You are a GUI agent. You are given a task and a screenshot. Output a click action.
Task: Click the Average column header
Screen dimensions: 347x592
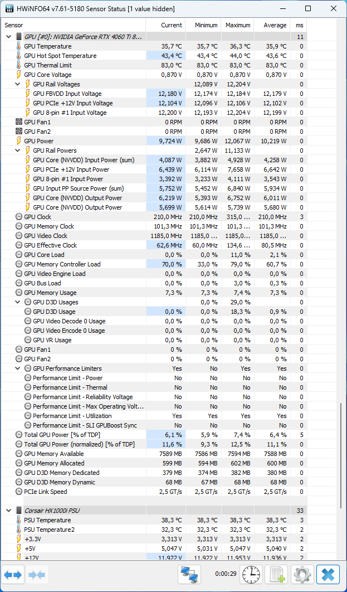(x=272, y=25)
